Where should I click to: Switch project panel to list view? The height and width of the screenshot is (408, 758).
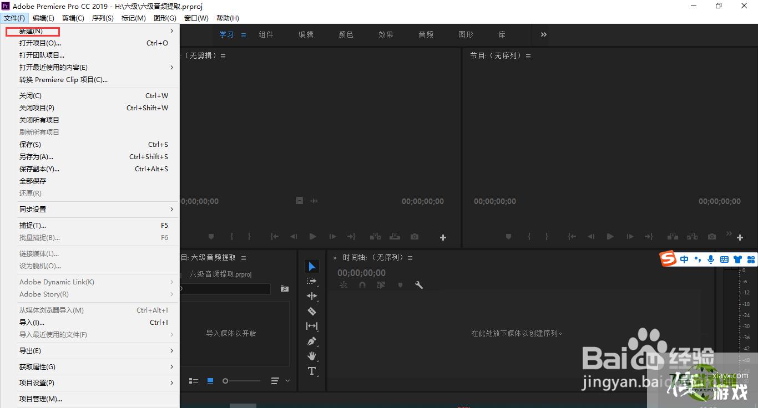click(194, 381)
